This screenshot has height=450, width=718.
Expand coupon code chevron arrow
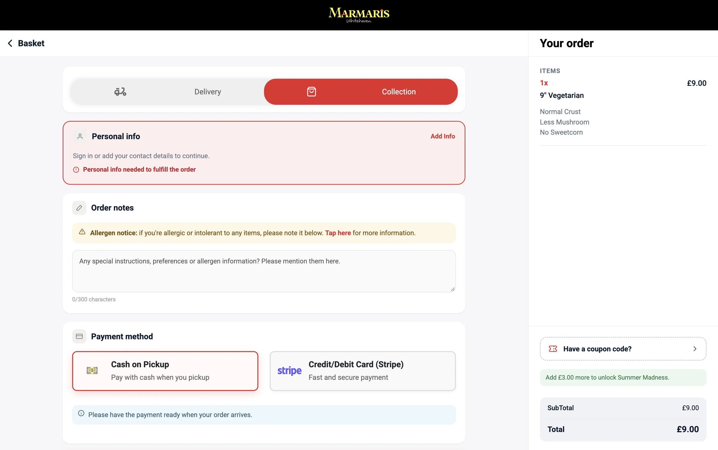[695, 349]
